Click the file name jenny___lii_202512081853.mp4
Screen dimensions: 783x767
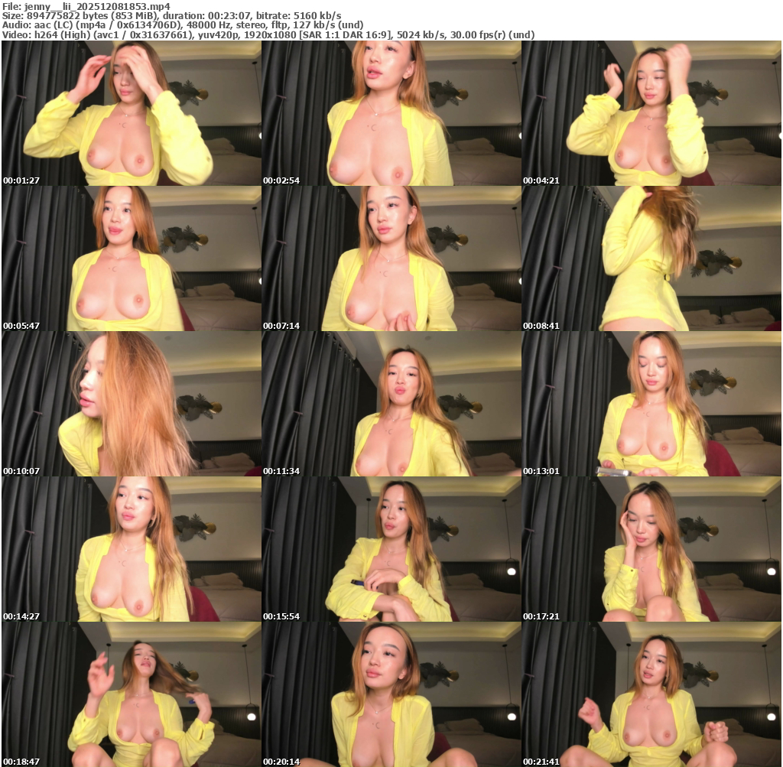click(x=97, y=6)
